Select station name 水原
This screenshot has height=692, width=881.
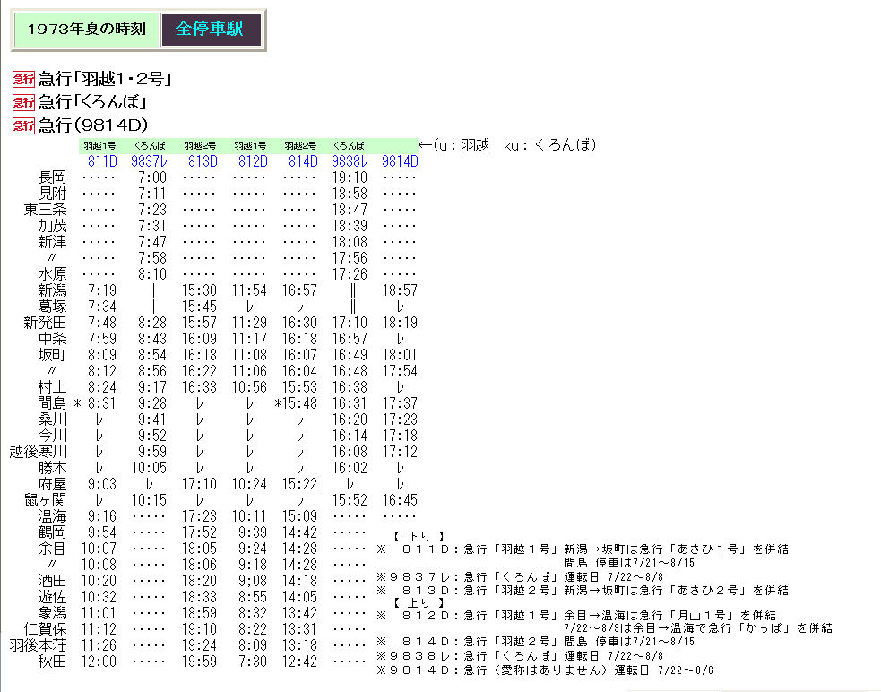[x=52, y=274]
